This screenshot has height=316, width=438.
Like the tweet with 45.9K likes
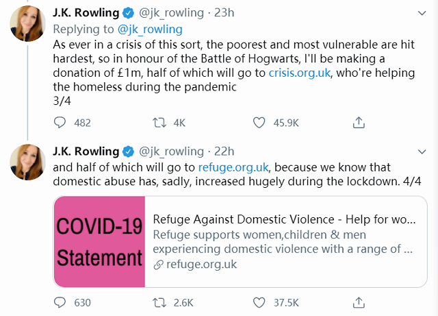pos(259,122)
